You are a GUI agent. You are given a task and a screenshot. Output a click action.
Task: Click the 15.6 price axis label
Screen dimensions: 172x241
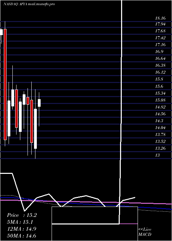[159, 86]
